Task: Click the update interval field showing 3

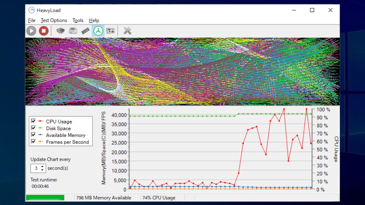Action: (36, 168)
